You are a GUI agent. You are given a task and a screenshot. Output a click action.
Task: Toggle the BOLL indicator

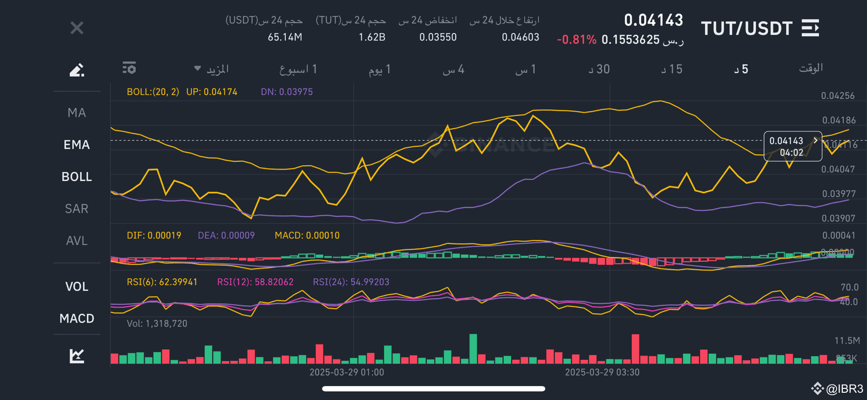pos(77,177)
